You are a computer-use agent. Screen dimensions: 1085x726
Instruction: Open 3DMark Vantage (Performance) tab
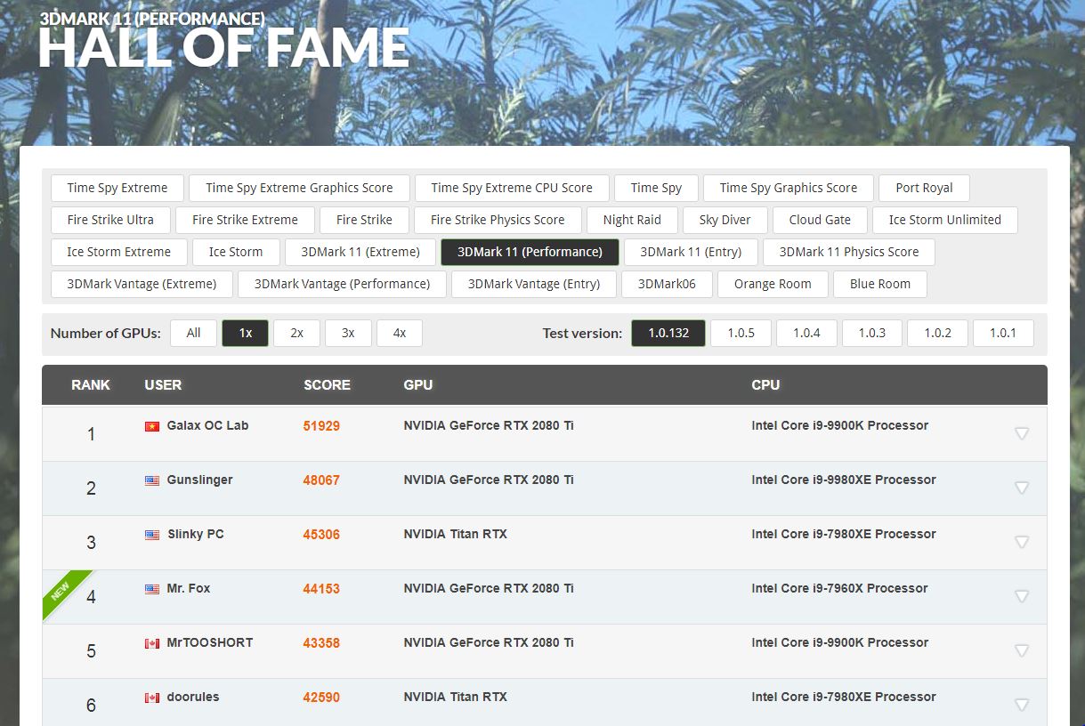(343, 284)
